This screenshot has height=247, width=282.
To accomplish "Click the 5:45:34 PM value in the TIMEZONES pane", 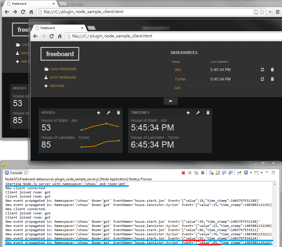I will [152, 127].
